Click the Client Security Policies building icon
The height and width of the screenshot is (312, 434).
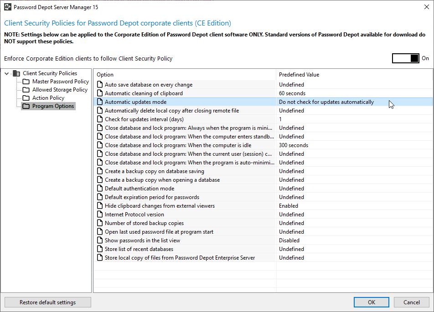16,73
